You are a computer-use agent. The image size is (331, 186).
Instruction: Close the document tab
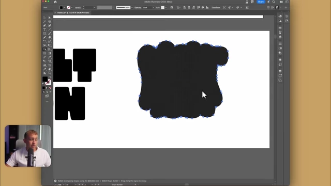(x=55, y=12)
